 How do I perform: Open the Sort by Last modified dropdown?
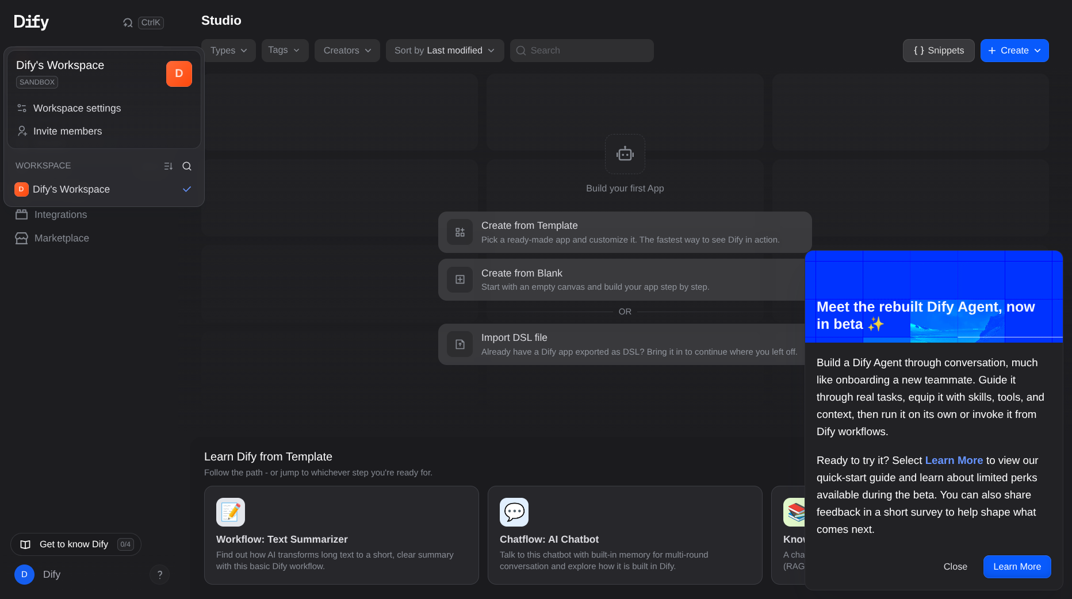tap(445, 51)
